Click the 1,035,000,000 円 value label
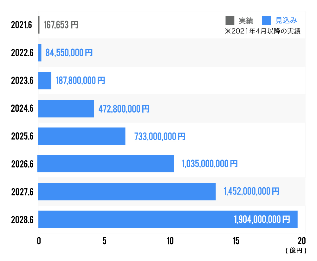Image resolution: width=317 pixels, height=261 pixels. tap(209, 164)
